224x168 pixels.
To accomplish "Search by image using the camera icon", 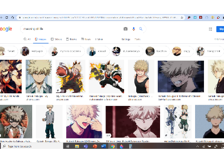I will 126,29.
